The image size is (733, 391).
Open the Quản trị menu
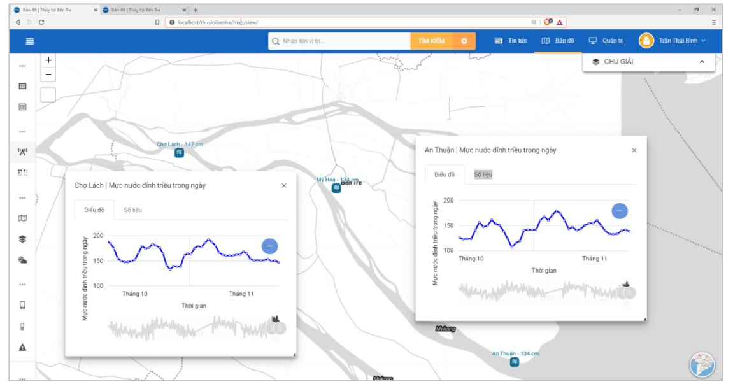[x=606, y=41]
